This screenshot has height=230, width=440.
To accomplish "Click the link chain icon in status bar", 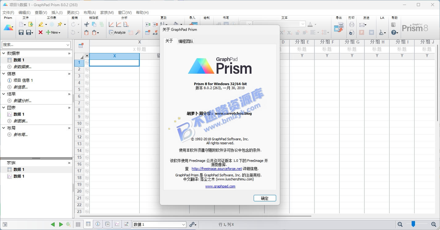I will (x=193, y=224).
